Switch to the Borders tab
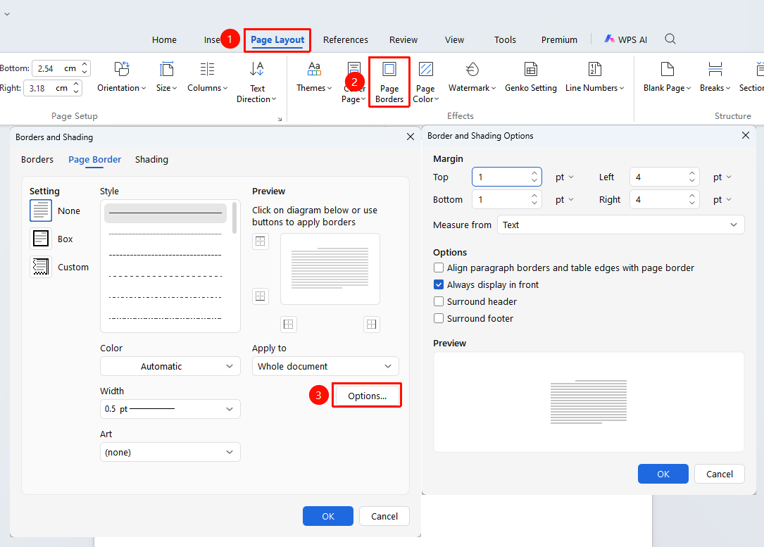 (x=37, y=159)
